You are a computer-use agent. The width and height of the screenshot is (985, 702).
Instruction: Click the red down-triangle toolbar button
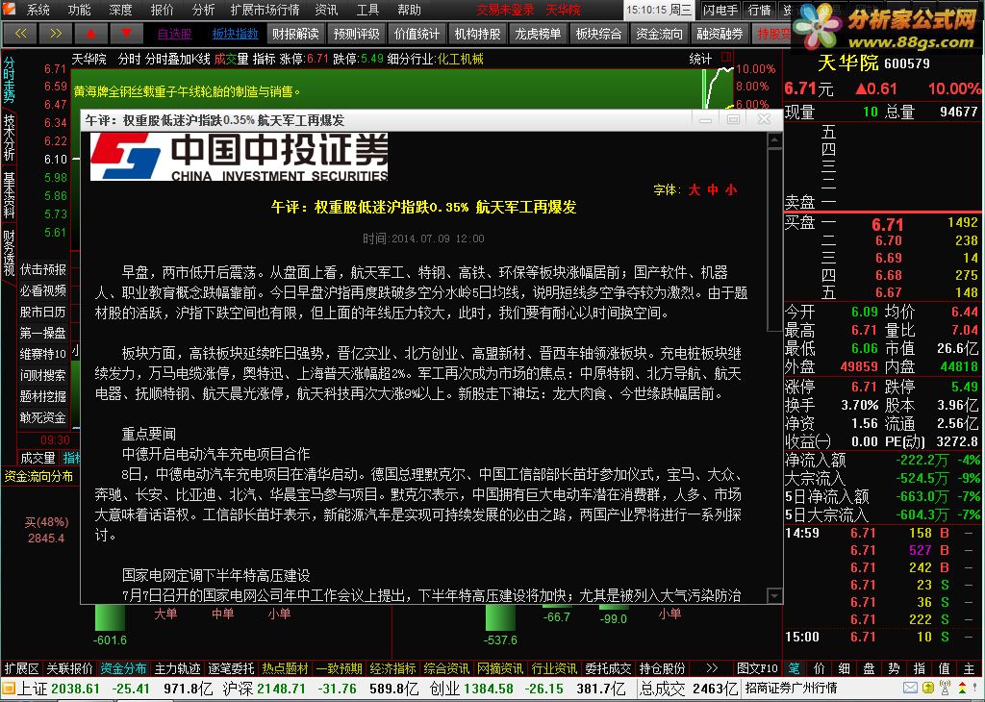pyautogui.click(x=126, y=34)
